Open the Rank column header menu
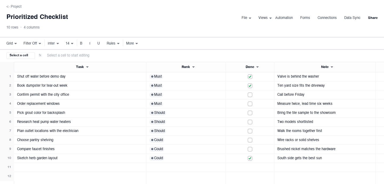This screenshot has width=384, height=184. click(193, 67)
